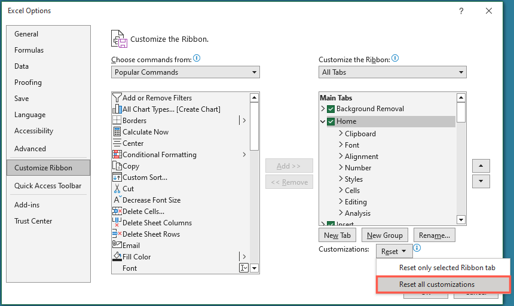Image resolution: width=514 pixels, height=306 pixels.
Task: Click the Email envelope icon
Action: 117,245
